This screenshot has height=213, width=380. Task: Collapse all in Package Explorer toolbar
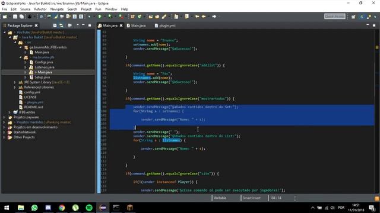coord(55,25)
